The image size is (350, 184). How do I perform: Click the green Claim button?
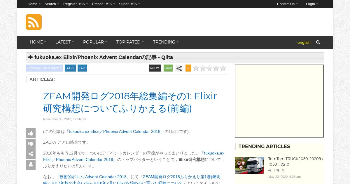(168, 68)
